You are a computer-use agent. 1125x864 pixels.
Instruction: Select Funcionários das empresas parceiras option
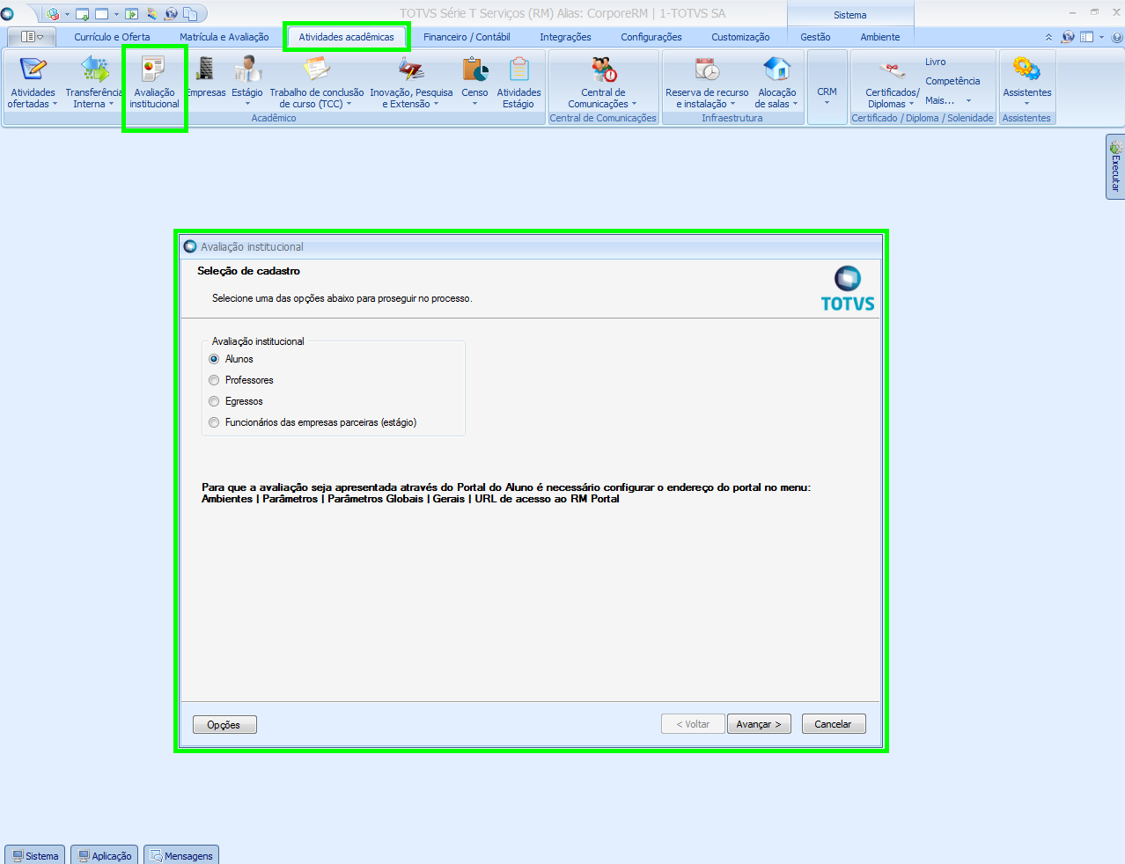click(214, 422)
